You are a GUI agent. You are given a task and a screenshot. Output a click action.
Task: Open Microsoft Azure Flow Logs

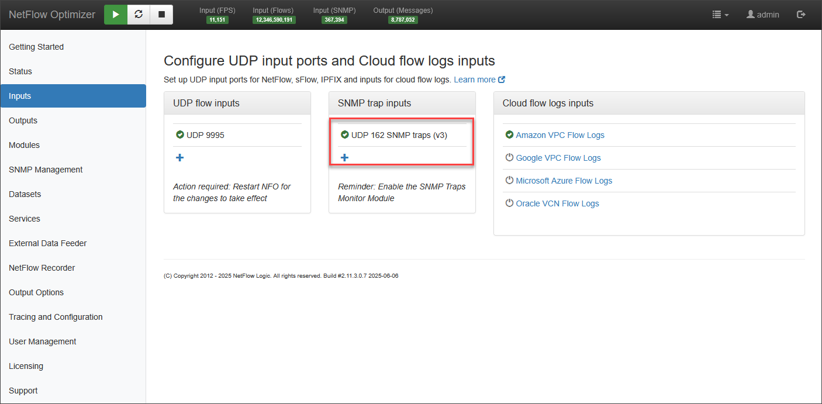click(564, 181)
